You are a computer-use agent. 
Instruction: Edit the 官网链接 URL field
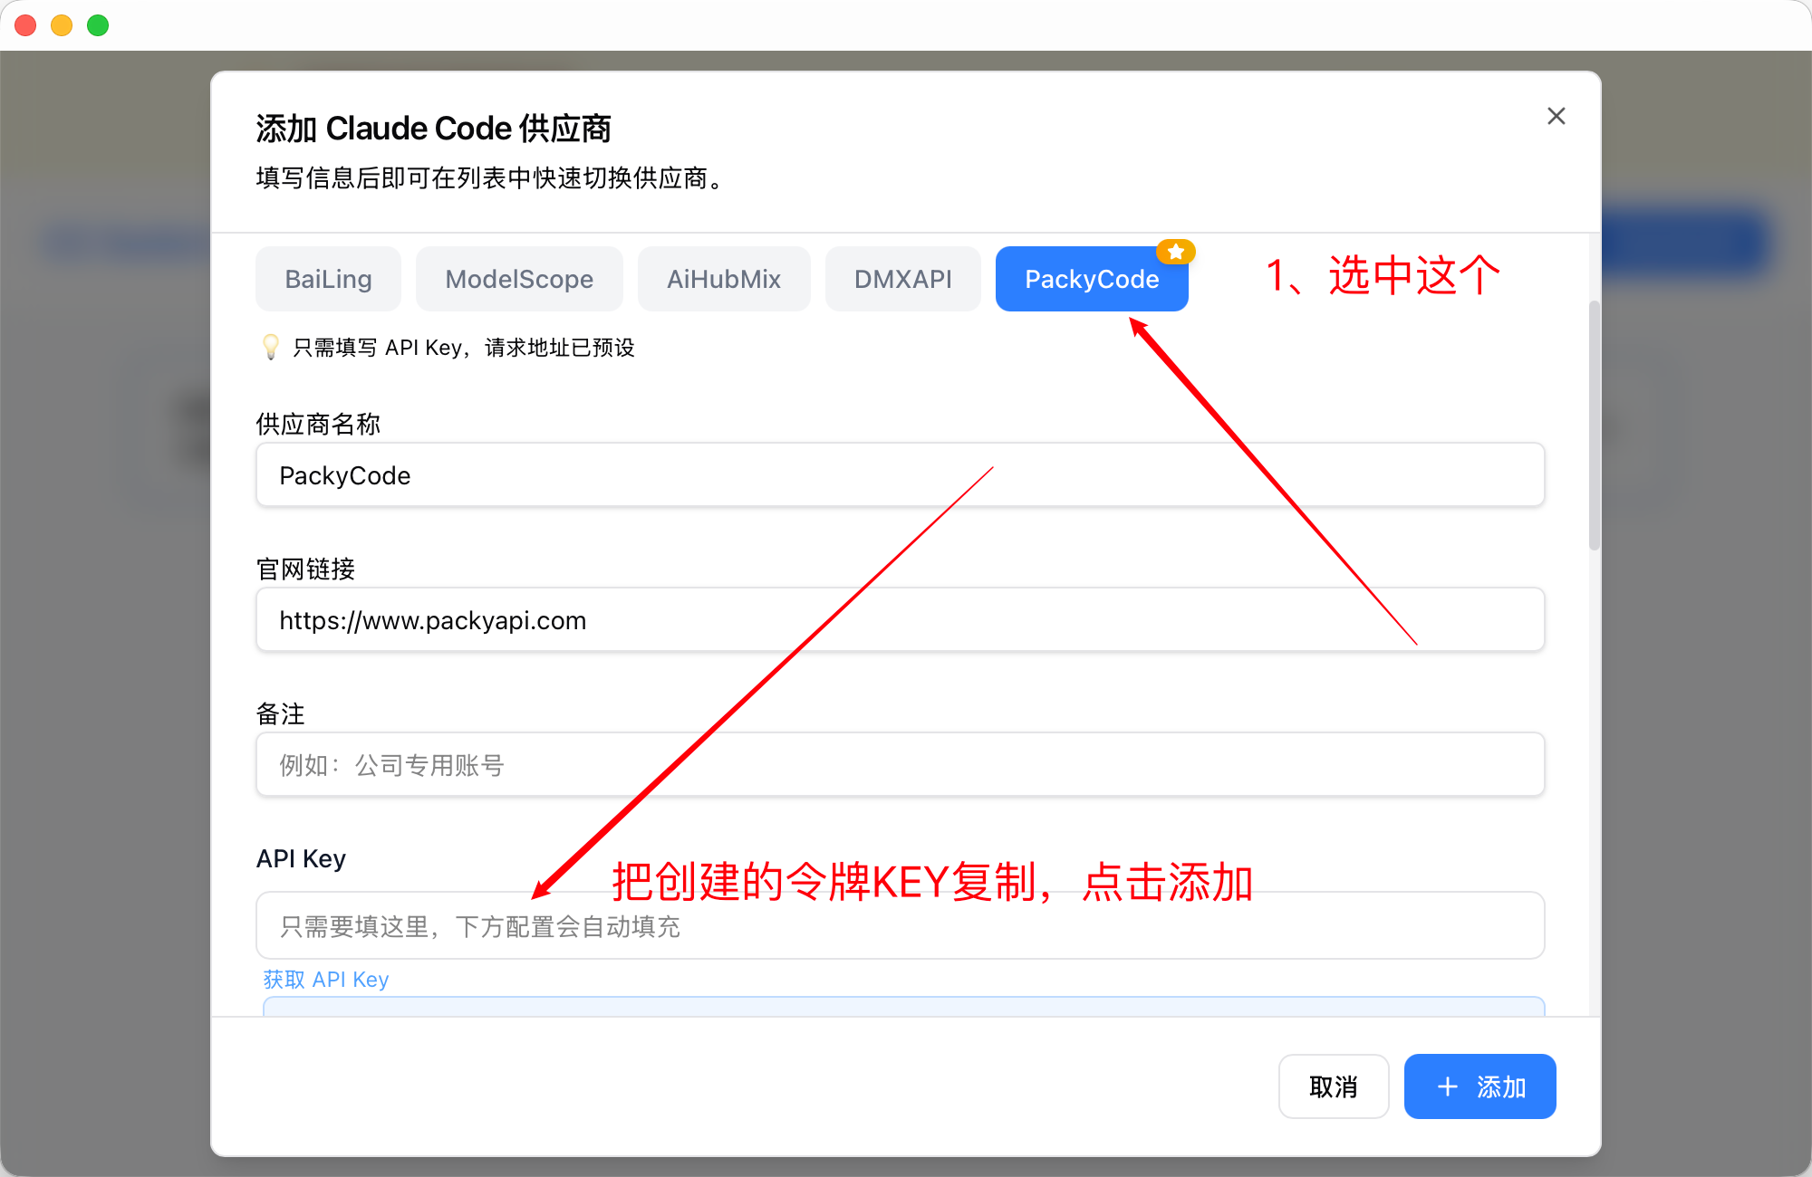899,619
